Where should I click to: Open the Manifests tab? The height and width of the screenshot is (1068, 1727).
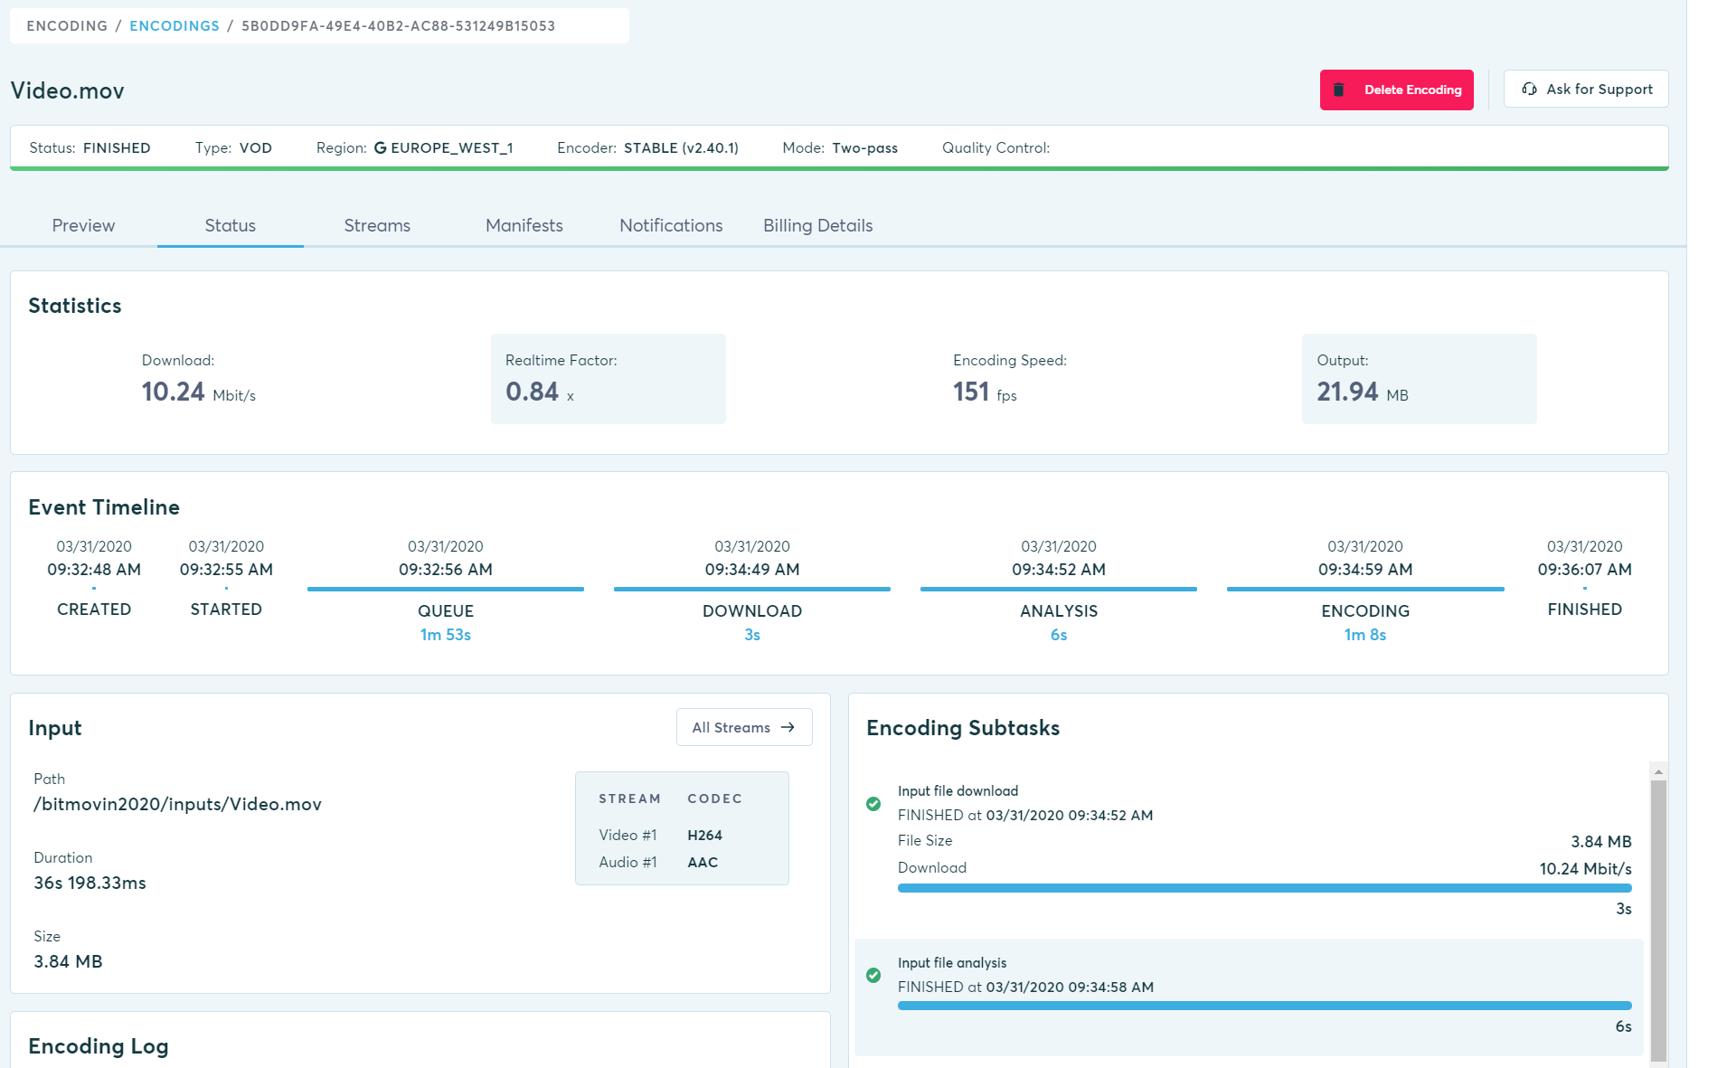click(x=524, y=225)
